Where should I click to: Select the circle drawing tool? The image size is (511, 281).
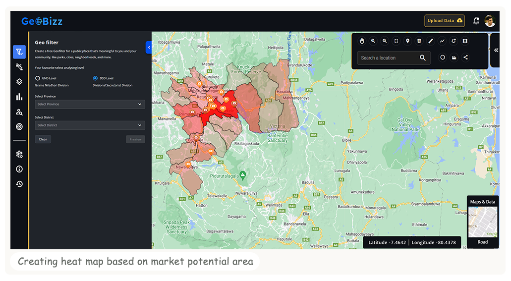442,57
